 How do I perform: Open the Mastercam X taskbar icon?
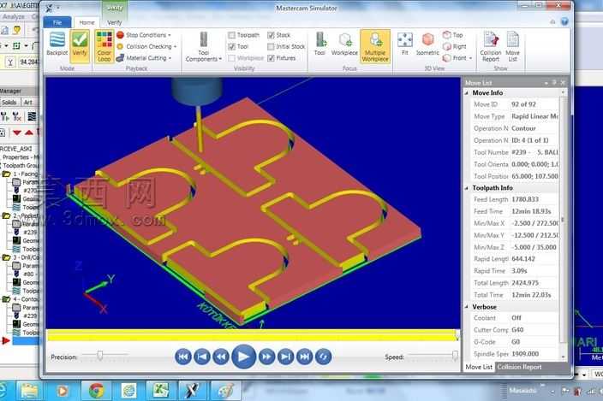point(192,391)
